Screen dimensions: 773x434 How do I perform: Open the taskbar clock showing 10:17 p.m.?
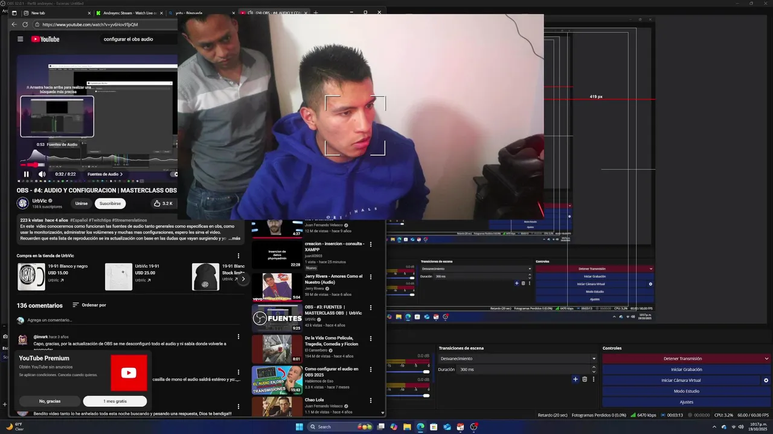coord(758,427)
